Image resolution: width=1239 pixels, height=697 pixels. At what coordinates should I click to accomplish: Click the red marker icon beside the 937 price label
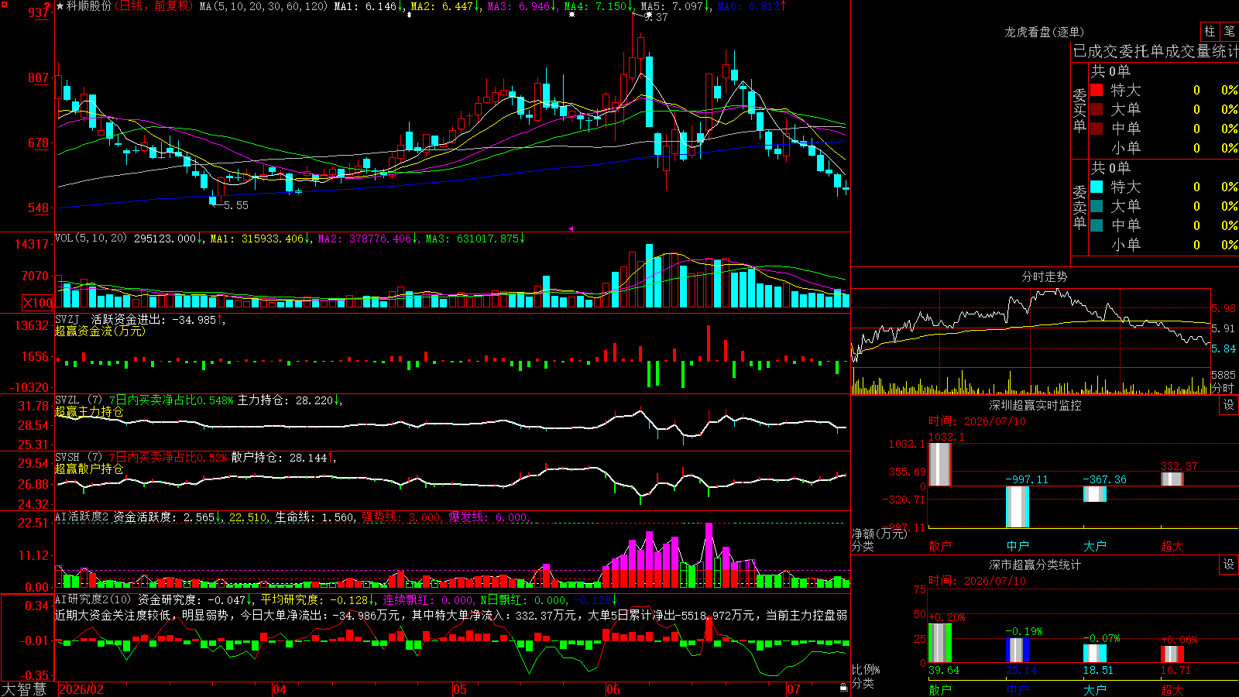pos(48,8)
